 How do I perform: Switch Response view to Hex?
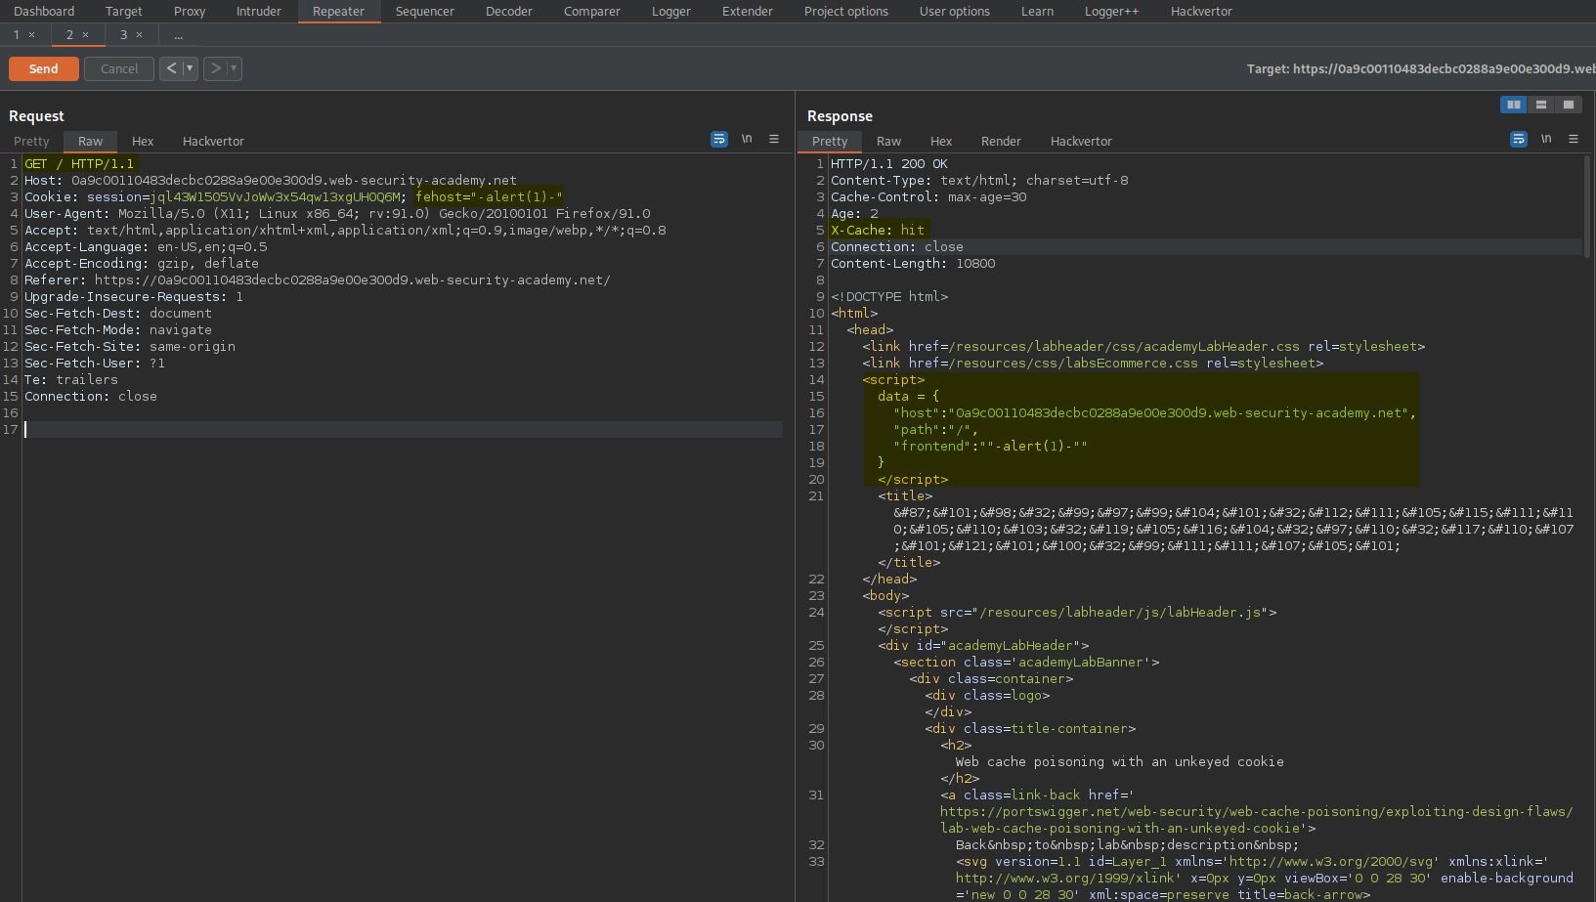pos(941,142)
